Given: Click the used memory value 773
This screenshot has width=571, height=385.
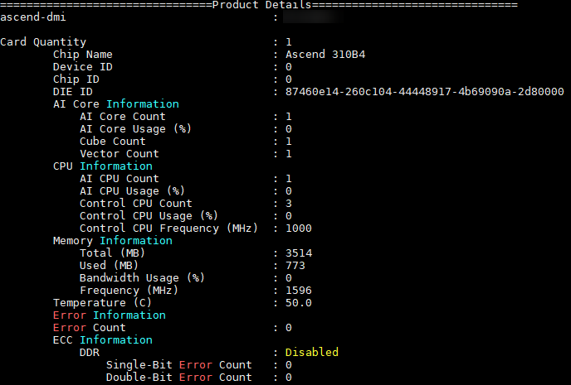Looking at the screenshot, I should click(x=295, y=266).
